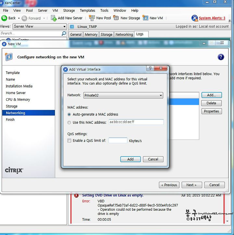Open the VM menu
Screen dimensions: 234x235
point(55,10)
